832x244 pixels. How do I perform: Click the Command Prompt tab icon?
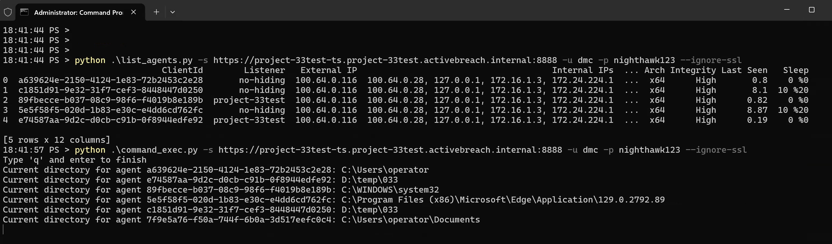point(24,12)
